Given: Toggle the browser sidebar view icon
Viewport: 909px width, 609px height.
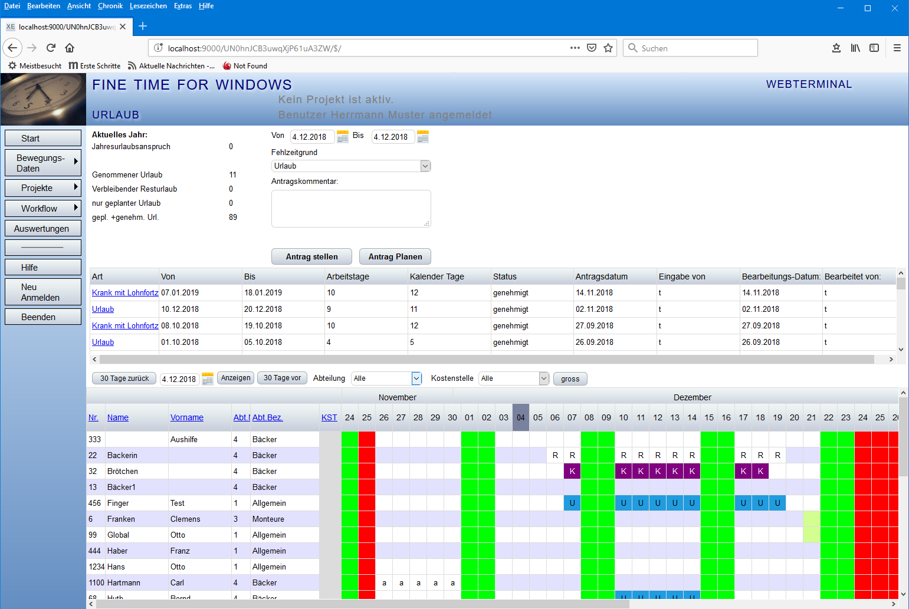Looking at the screenshot, I should click(x=874, y=48).
